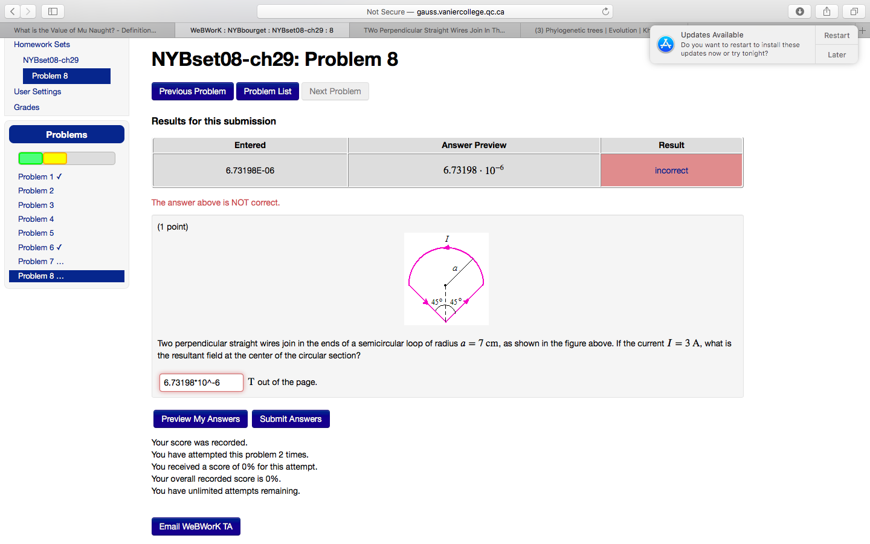Navigate forward in browser history
The width and height of the screenshot is (870, 544).
coord(28,11)
